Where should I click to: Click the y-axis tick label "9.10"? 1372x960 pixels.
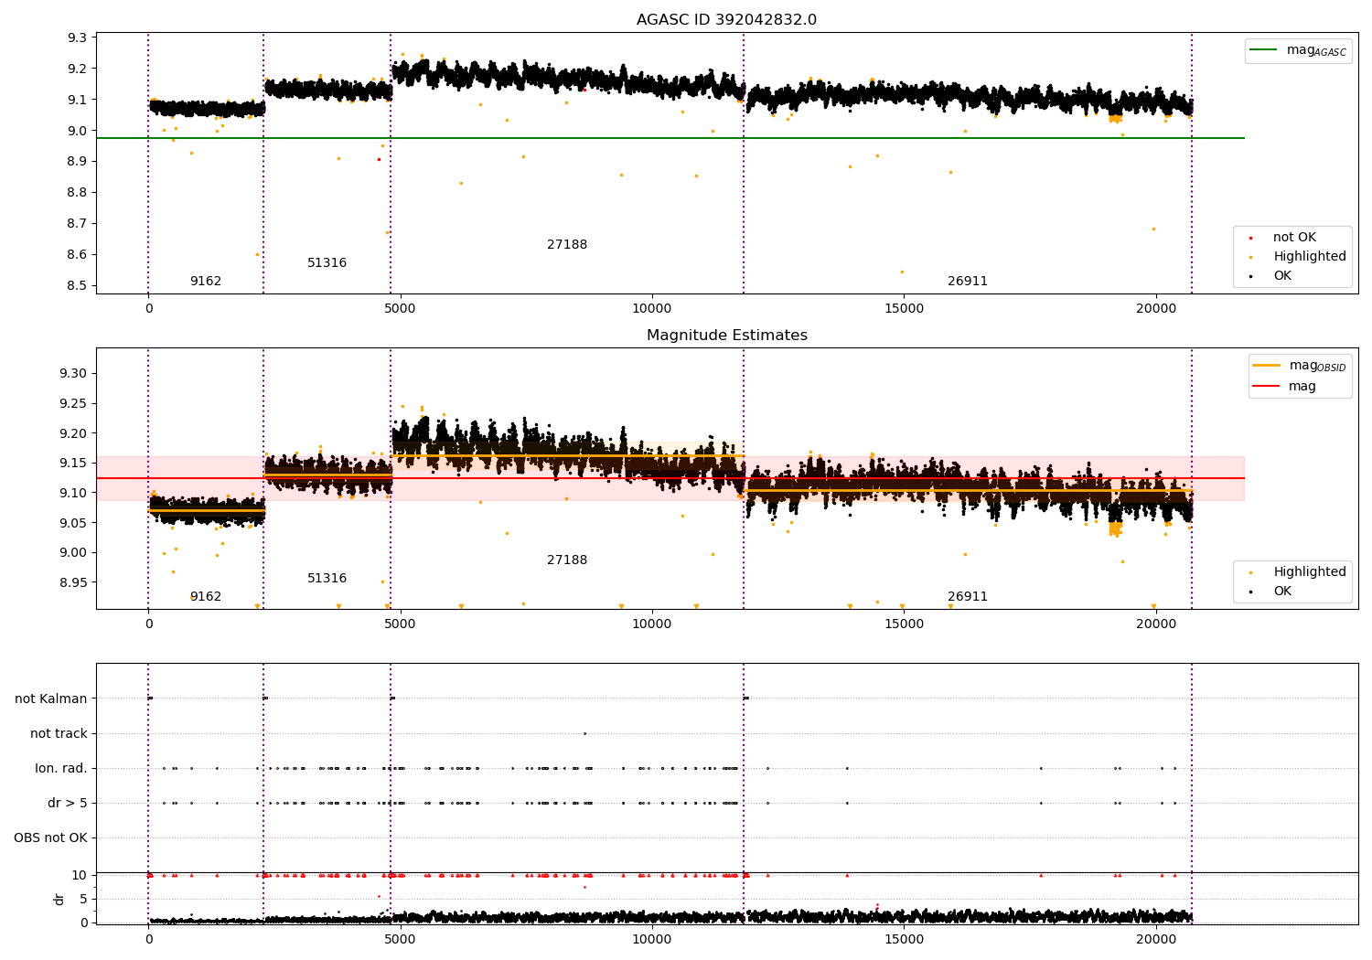click(x=74, y=493)
